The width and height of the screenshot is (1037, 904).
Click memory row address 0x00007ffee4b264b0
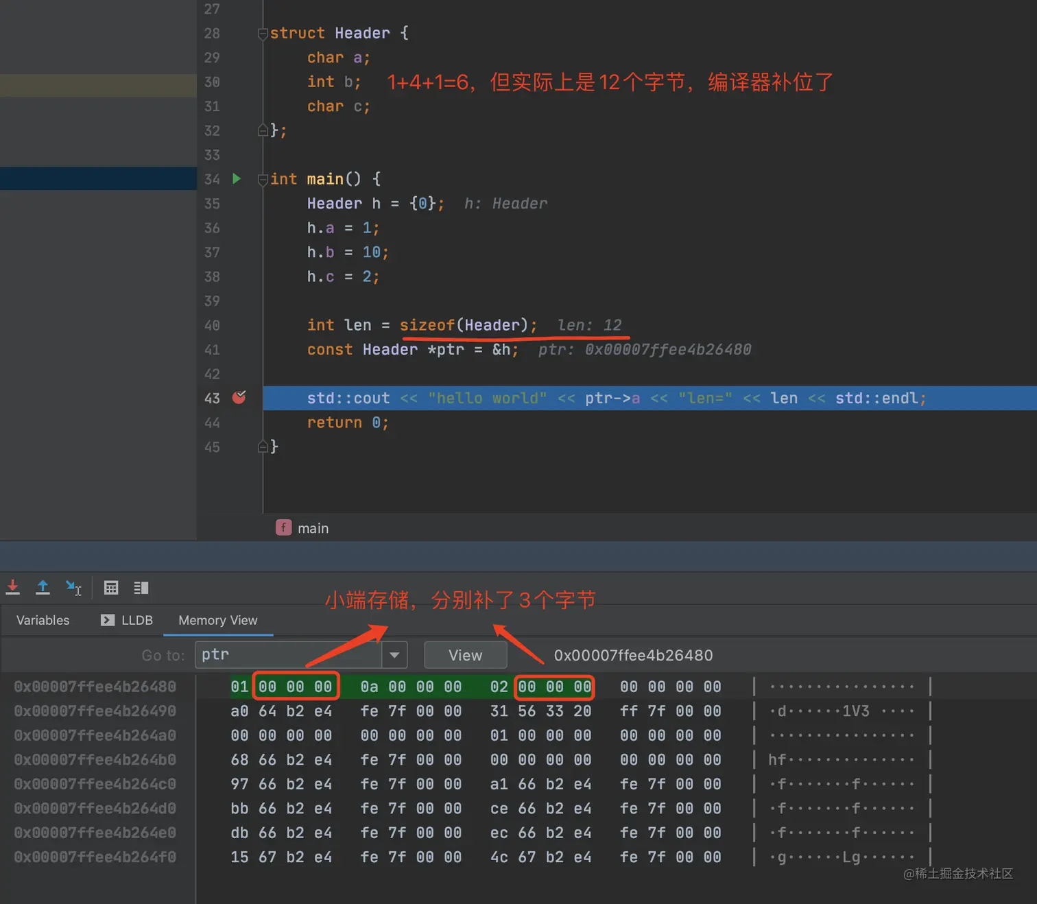click(95, 760)
